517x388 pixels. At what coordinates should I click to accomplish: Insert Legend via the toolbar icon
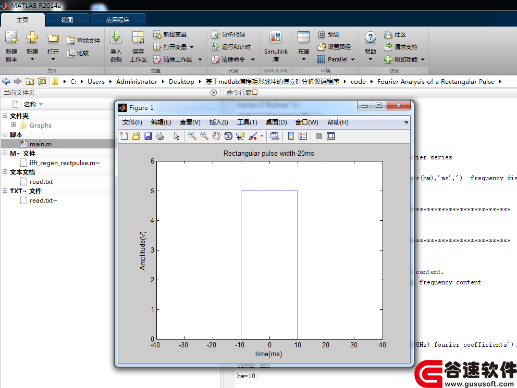(x=302, y=136)
